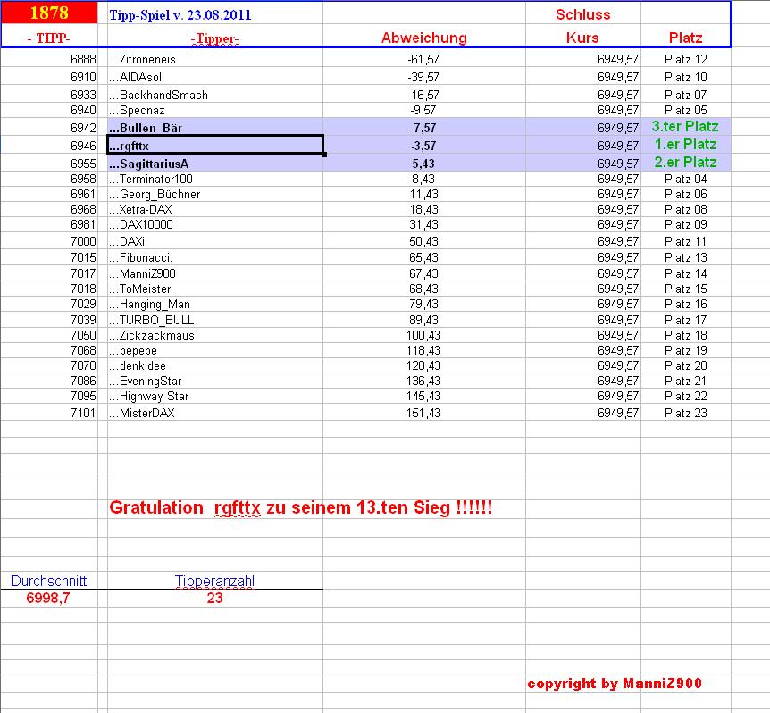Click the tip value 6888
Viewport: 770px width, 713px height.
tap(83, 59)
